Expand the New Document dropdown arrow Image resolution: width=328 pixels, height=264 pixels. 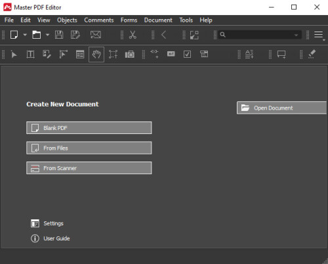[25, 35]
